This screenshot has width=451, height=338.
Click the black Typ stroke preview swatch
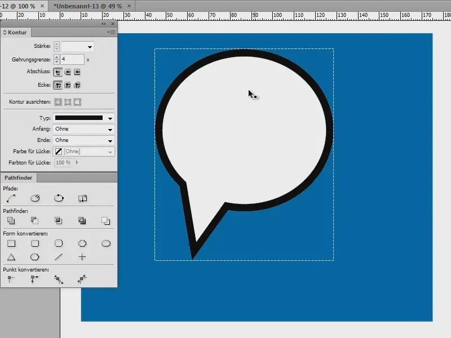point(79,118)
